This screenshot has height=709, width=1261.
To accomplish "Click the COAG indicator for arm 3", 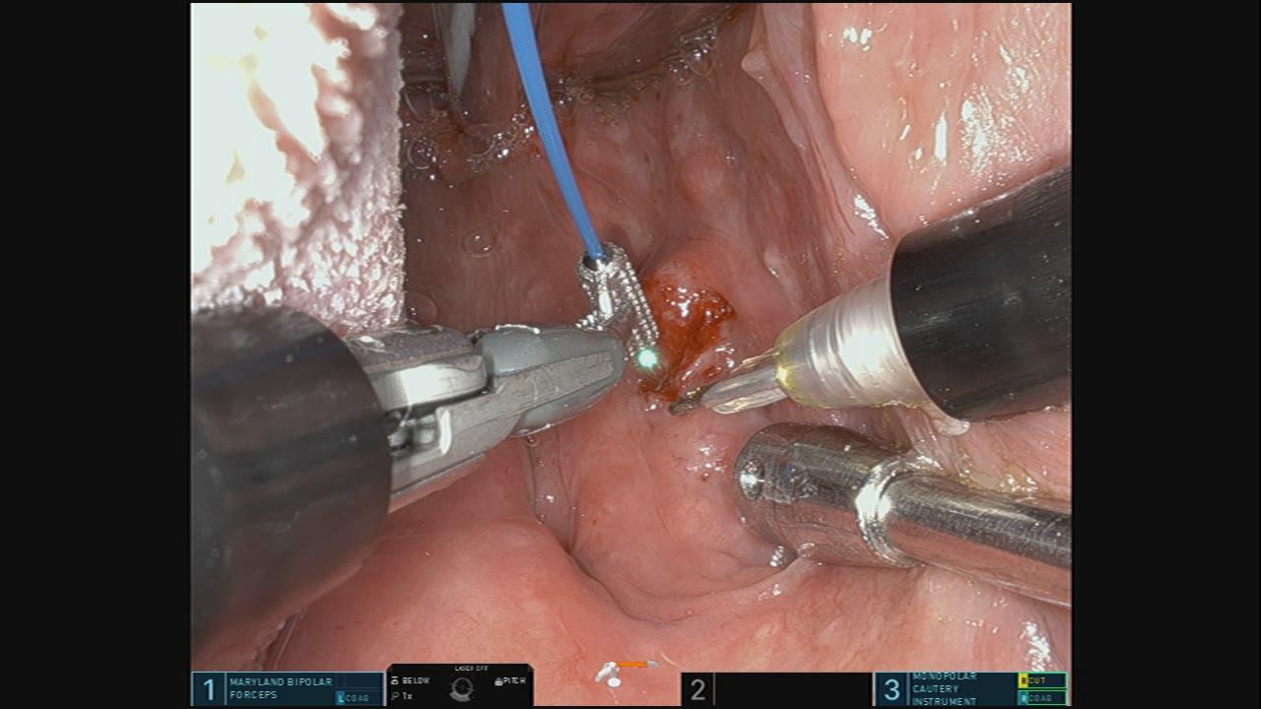I will (1042, 697).
